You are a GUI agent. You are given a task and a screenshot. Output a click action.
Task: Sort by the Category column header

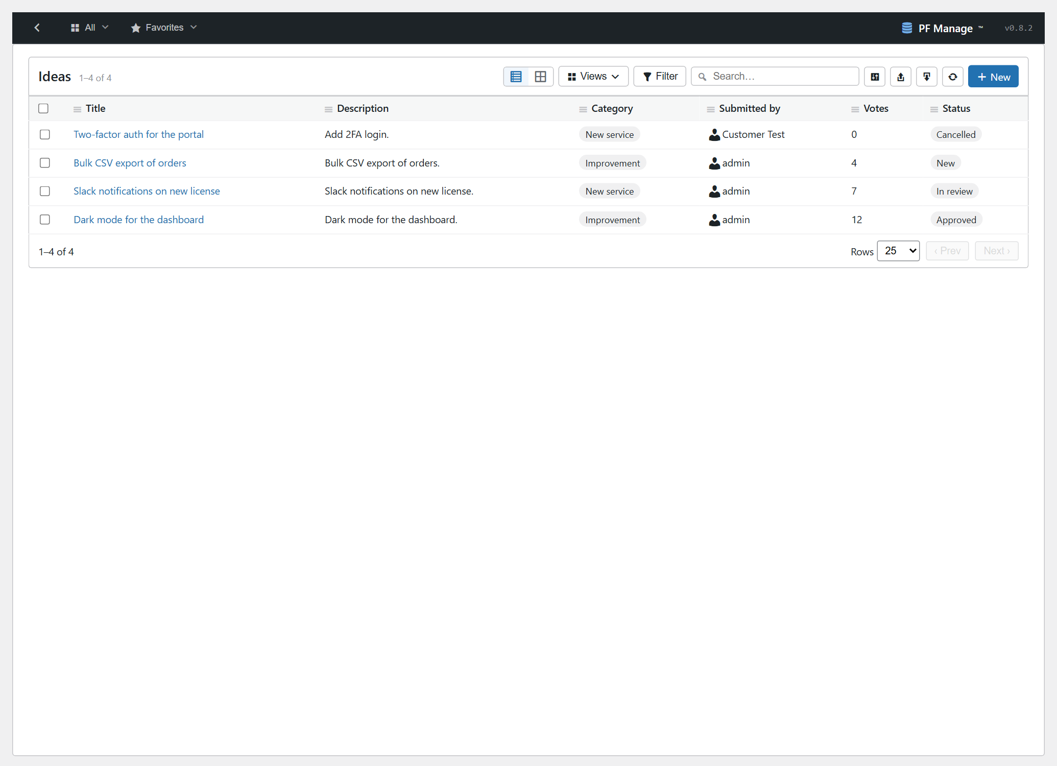point(612,108)
